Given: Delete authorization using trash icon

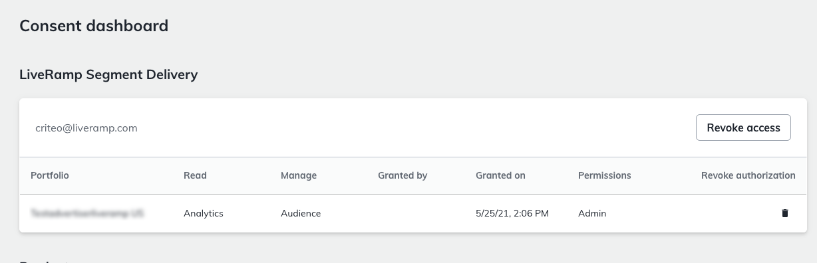Looking at the screenshot, I should tap(785, 213).
